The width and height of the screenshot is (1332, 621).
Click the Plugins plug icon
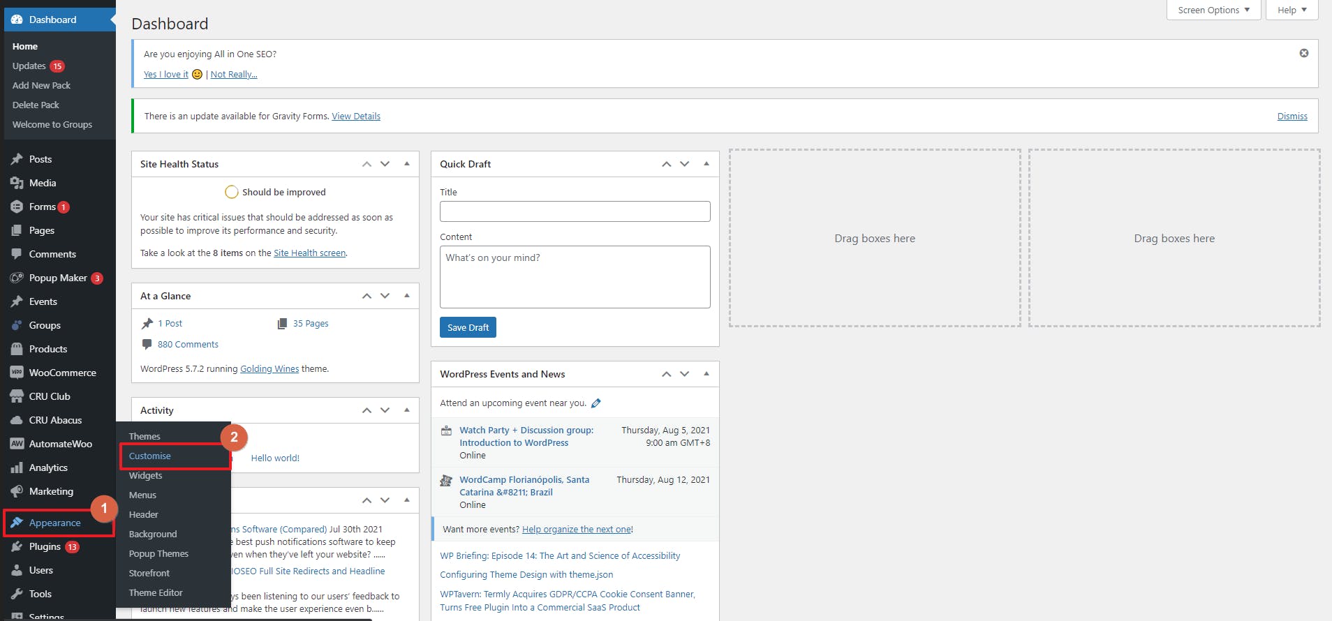(x=17, y=546)
